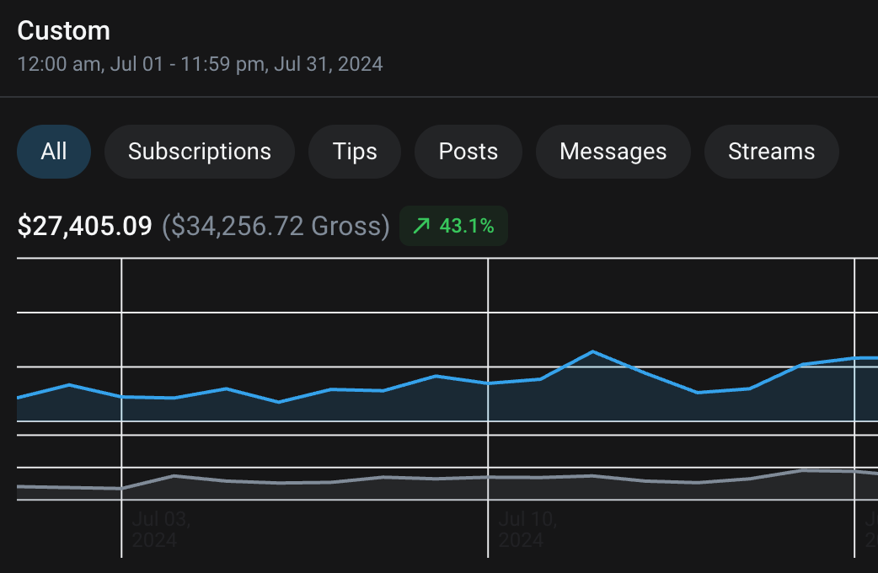Viewport: 878px width, 573px height.
Task: Click the Jul 03, 2024 axis label
Action: [161, 529]
